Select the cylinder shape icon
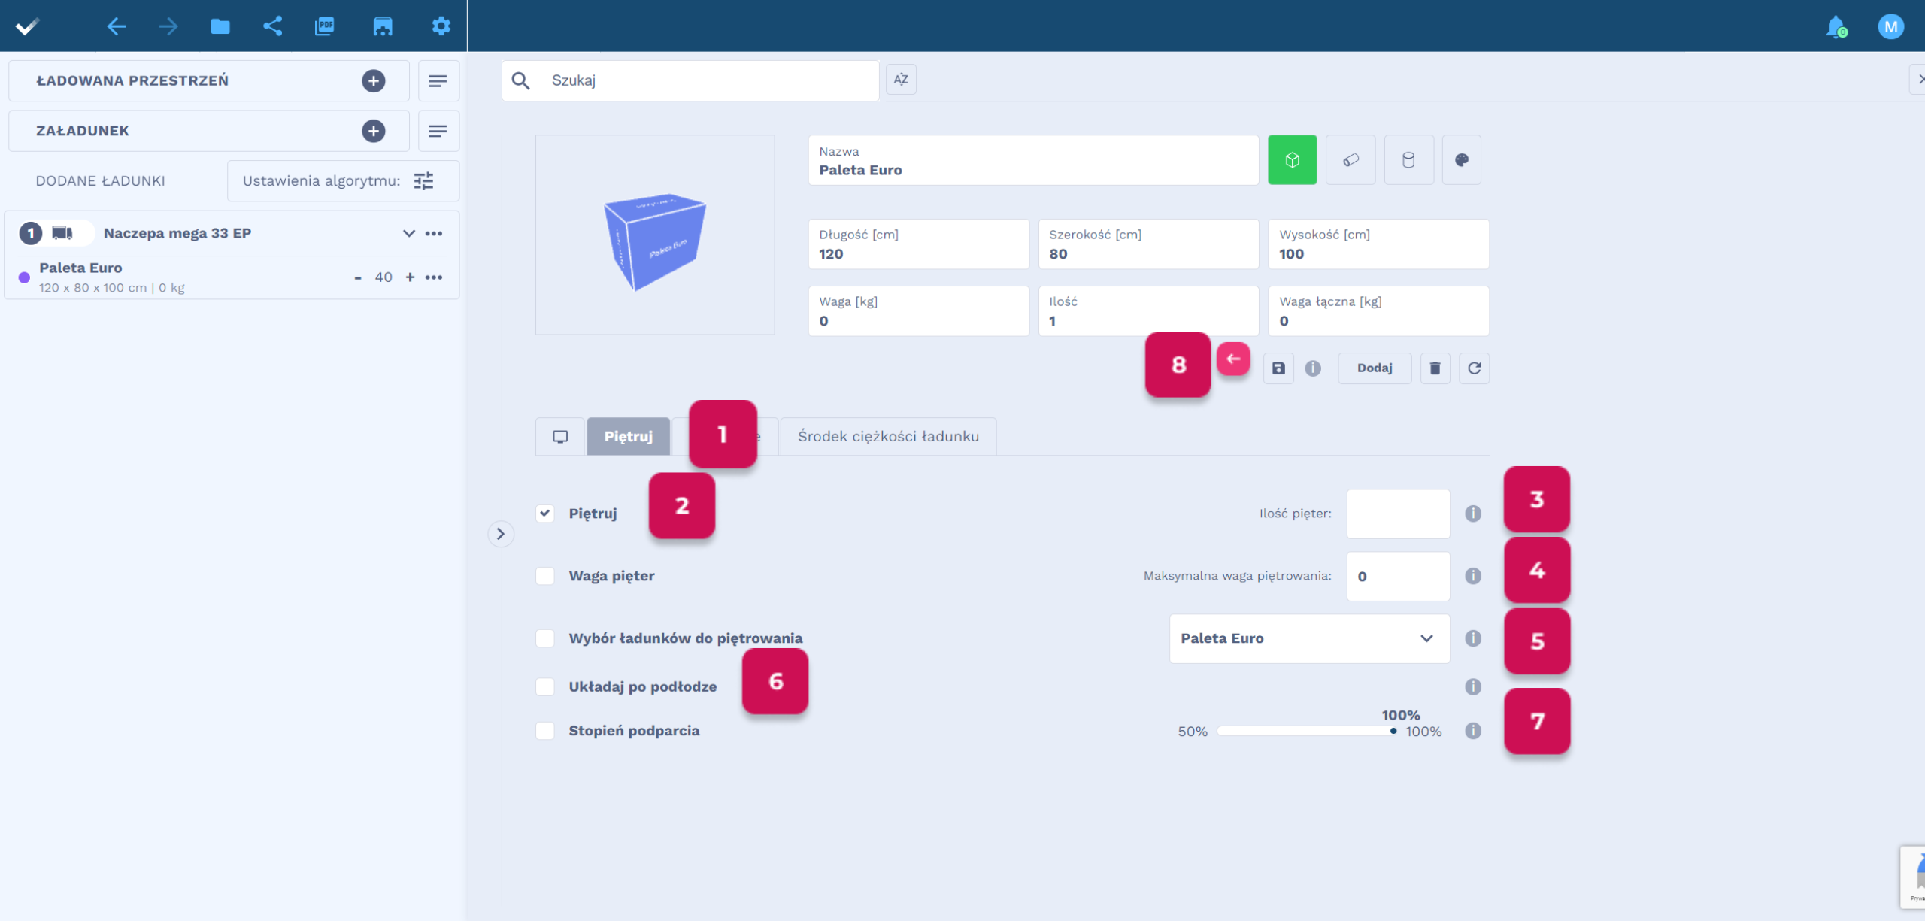The image size is (1925, 921). [x=1408, y=160]
